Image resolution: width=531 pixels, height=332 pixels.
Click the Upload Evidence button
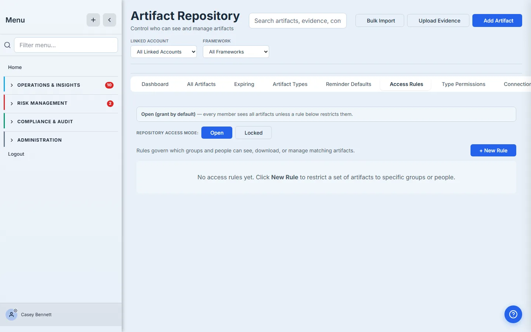tap(438, 21)
